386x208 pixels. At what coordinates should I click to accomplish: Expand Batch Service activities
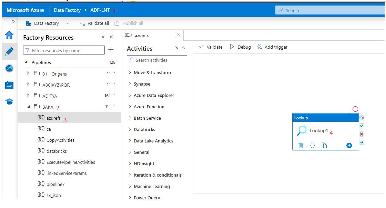[x=130, y=118]
